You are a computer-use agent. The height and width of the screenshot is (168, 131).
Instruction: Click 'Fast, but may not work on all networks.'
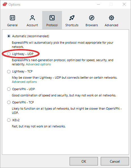coord(39,127)
